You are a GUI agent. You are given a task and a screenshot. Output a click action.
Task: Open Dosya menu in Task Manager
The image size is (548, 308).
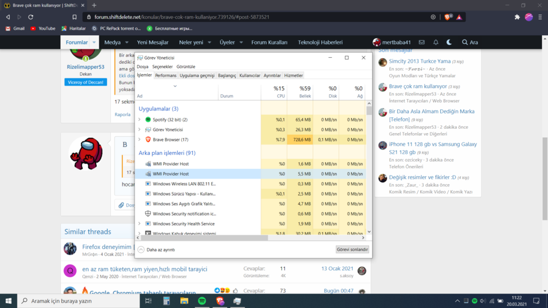tap(142, 67)
